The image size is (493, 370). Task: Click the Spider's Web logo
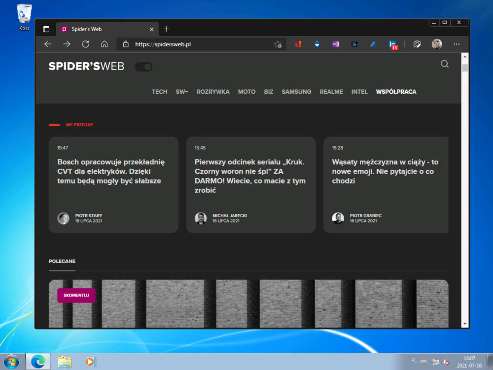tap(86, 67)
